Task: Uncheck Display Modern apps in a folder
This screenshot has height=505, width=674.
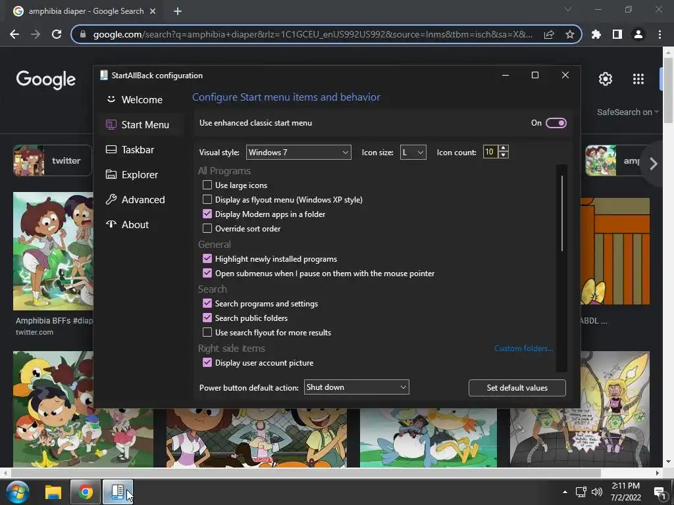Action: coord(207,214)
